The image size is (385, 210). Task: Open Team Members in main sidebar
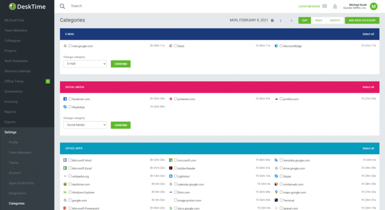coord(16,30)
